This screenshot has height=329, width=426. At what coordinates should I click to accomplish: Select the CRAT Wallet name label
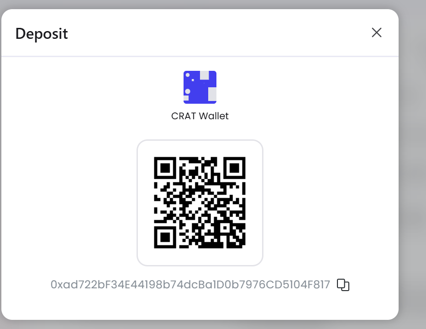[200, 116]
